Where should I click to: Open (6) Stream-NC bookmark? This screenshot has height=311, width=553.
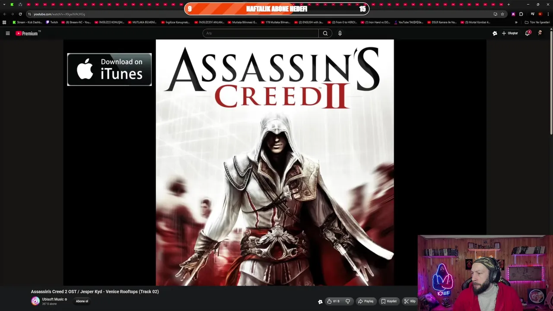[x=76, y=22]
